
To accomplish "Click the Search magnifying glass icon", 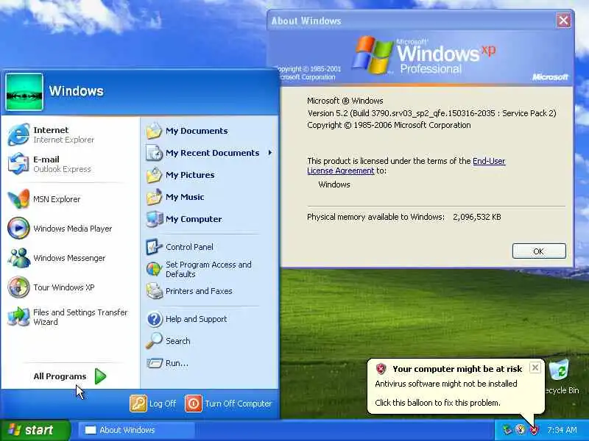I will click(x=154, y=341).
